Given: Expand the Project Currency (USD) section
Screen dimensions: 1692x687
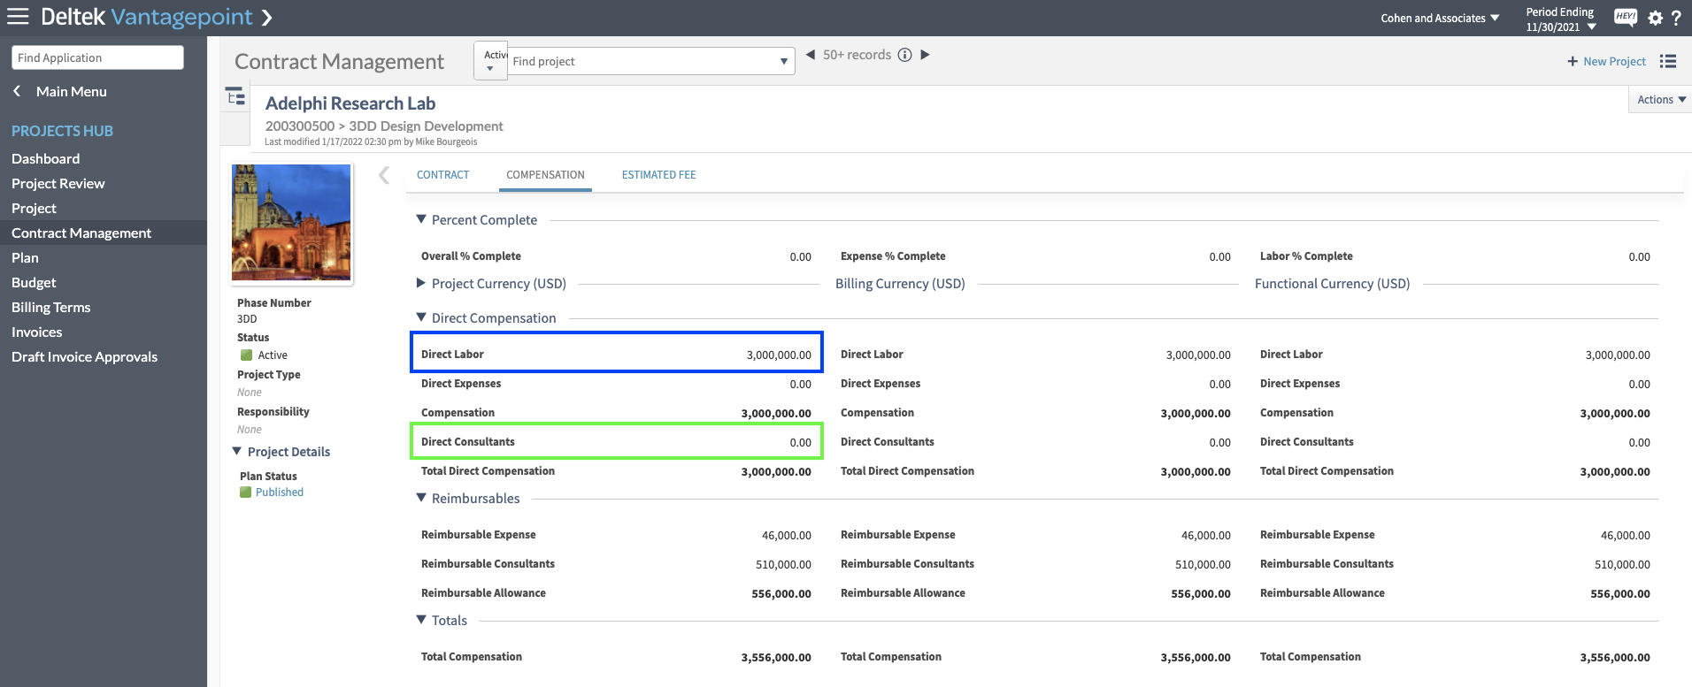Looking at the screenshot, I should point(421,283).
